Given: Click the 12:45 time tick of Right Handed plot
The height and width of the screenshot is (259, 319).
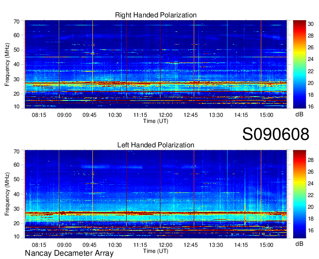Looking at the screenshot, I should [190, 115].
